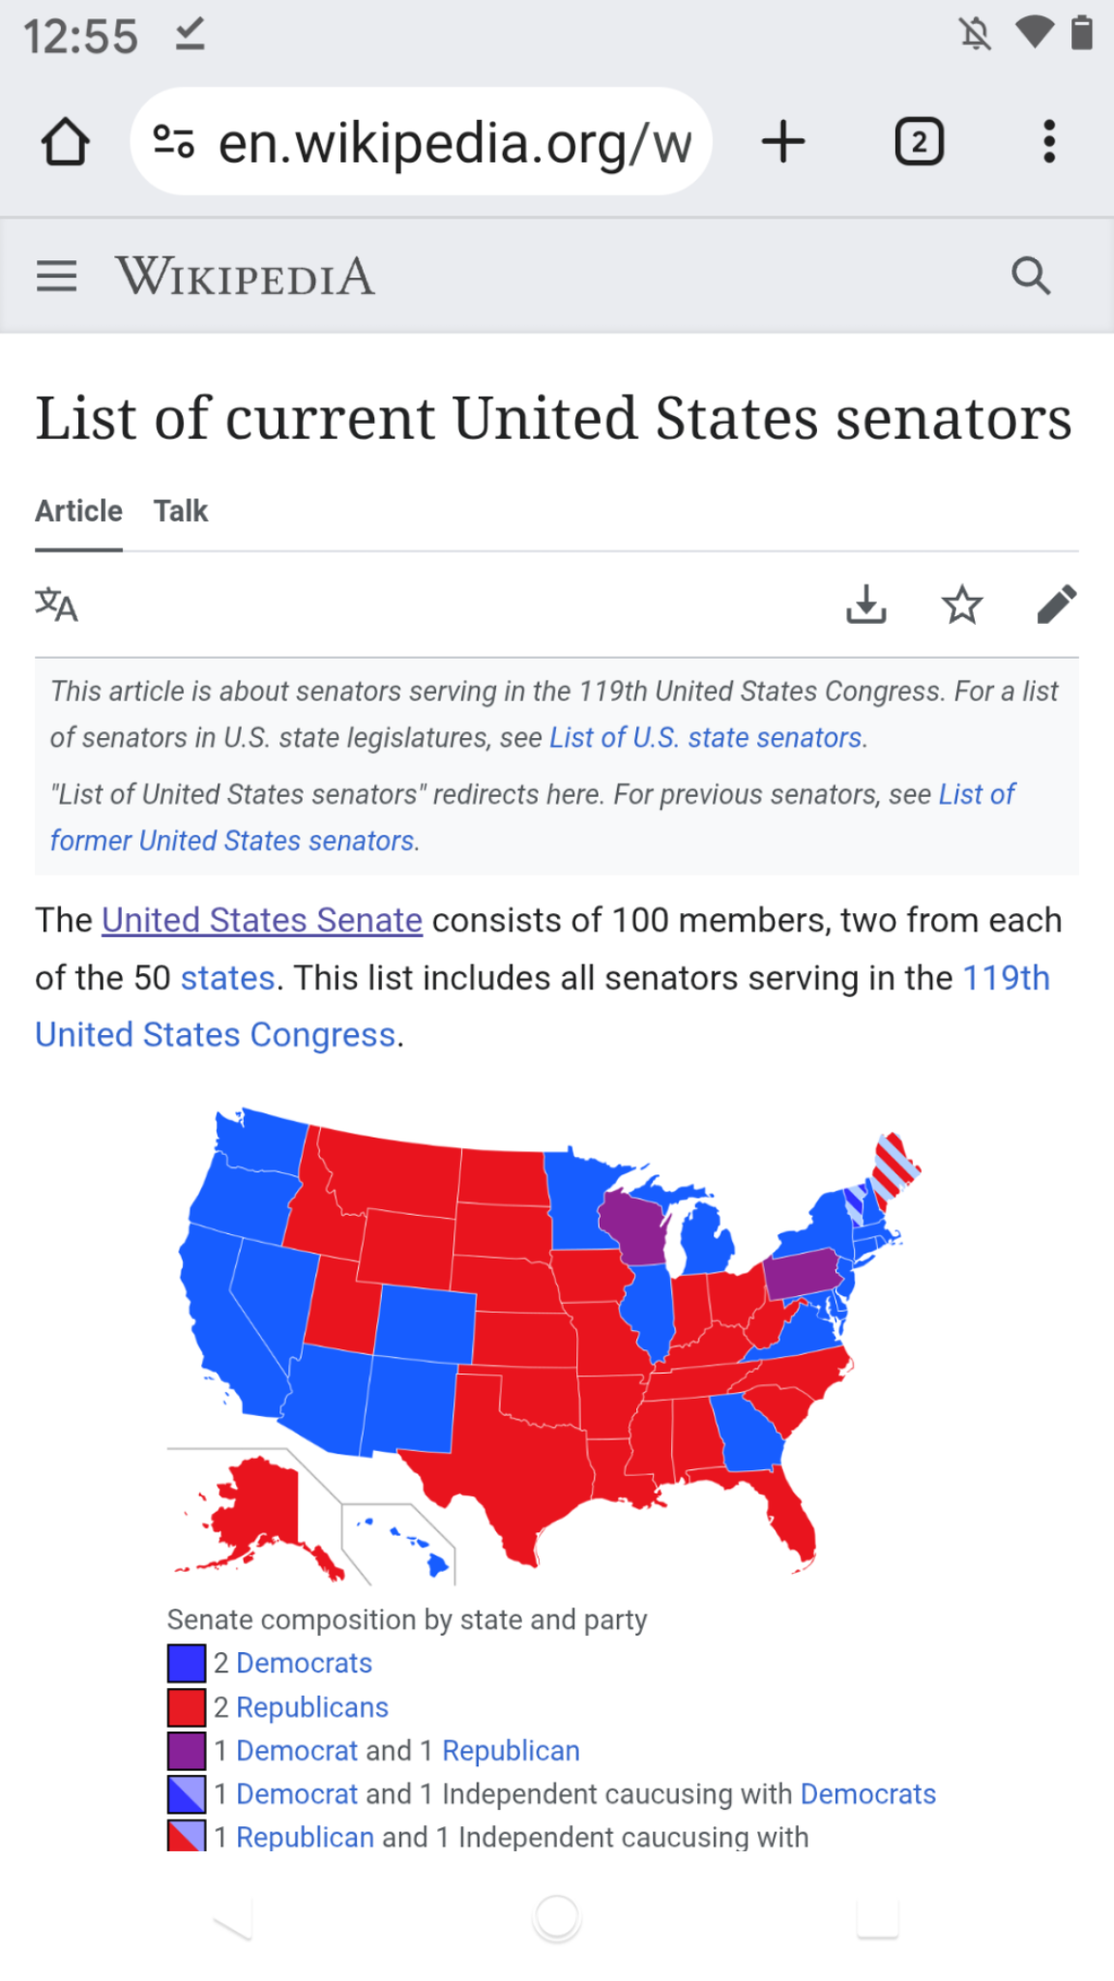Open the Senate composition map image
Viewport: 1114px width, 1981px height.
(x=542, y=1345)
